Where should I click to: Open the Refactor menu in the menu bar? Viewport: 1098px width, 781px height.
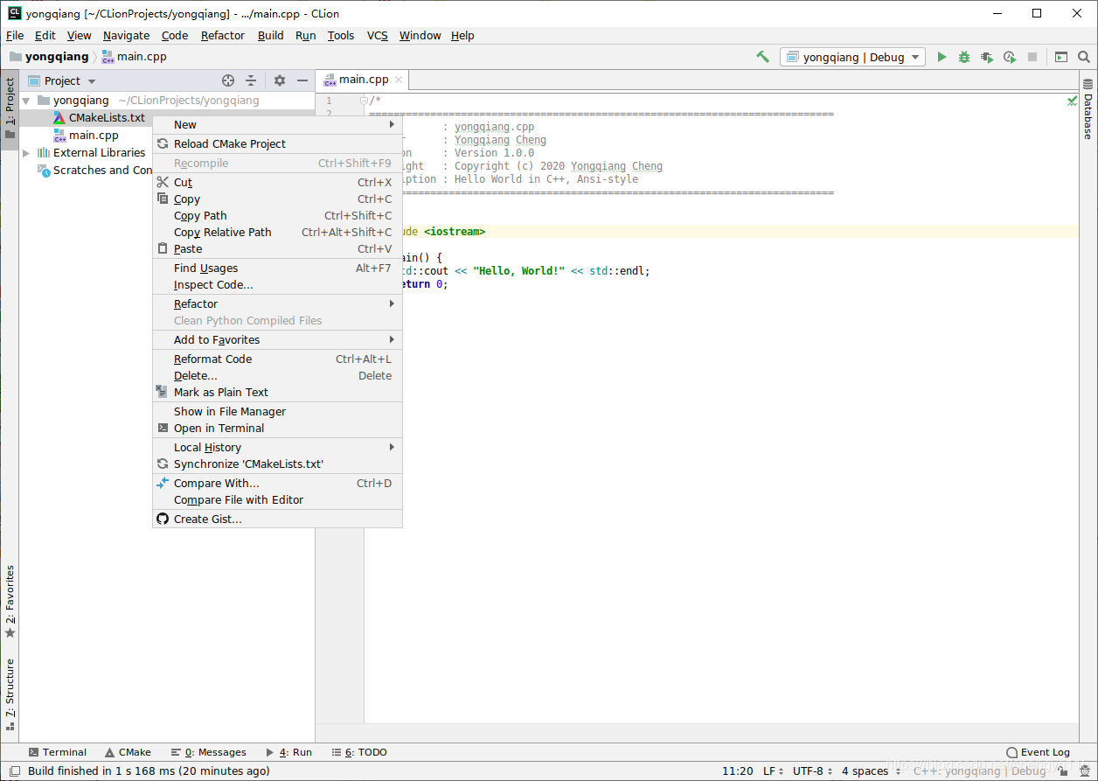(x=223, y=35)
